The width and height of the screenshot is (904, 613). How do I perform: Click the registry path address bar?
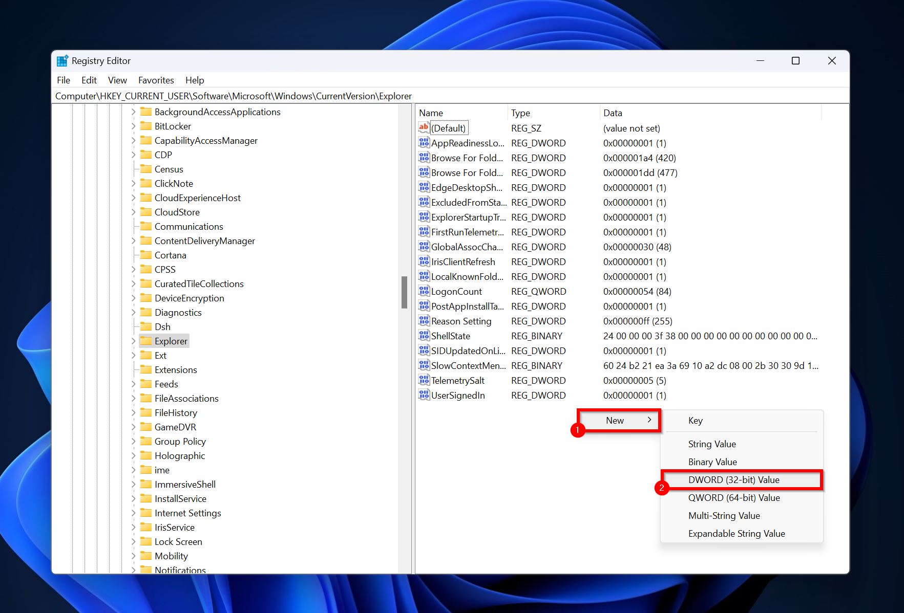click(x=451, y=96)
